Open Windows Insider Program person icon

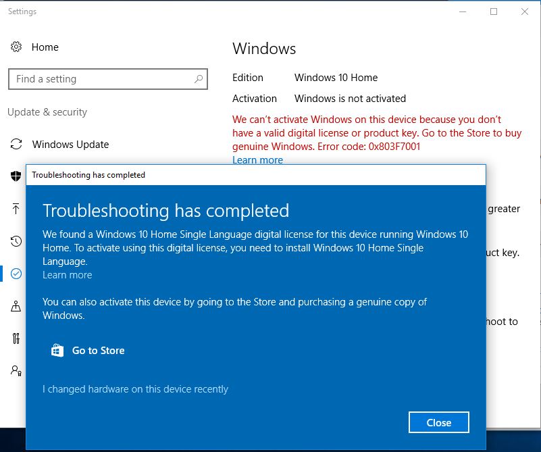(16, 370)
